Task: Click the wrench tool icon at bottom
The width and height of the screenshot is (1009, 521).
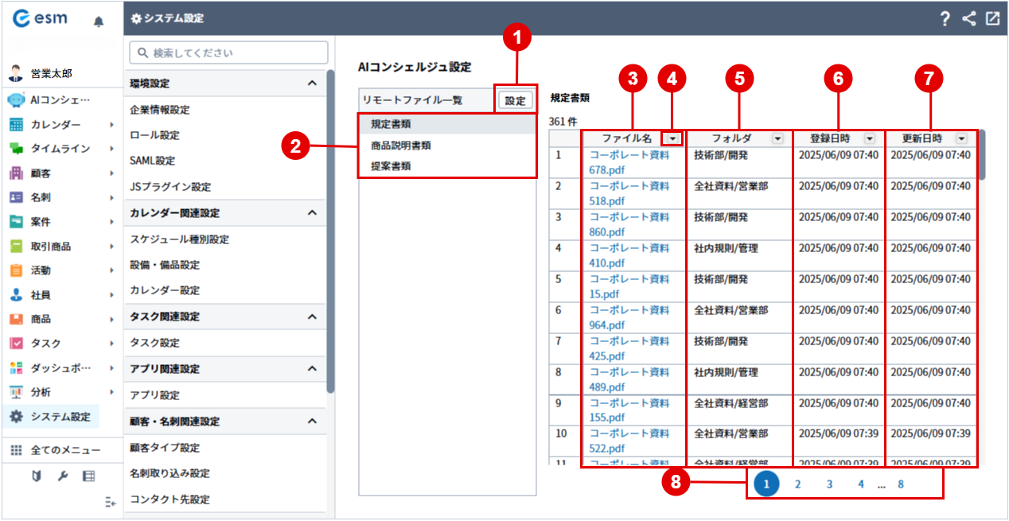Action: 63,476
